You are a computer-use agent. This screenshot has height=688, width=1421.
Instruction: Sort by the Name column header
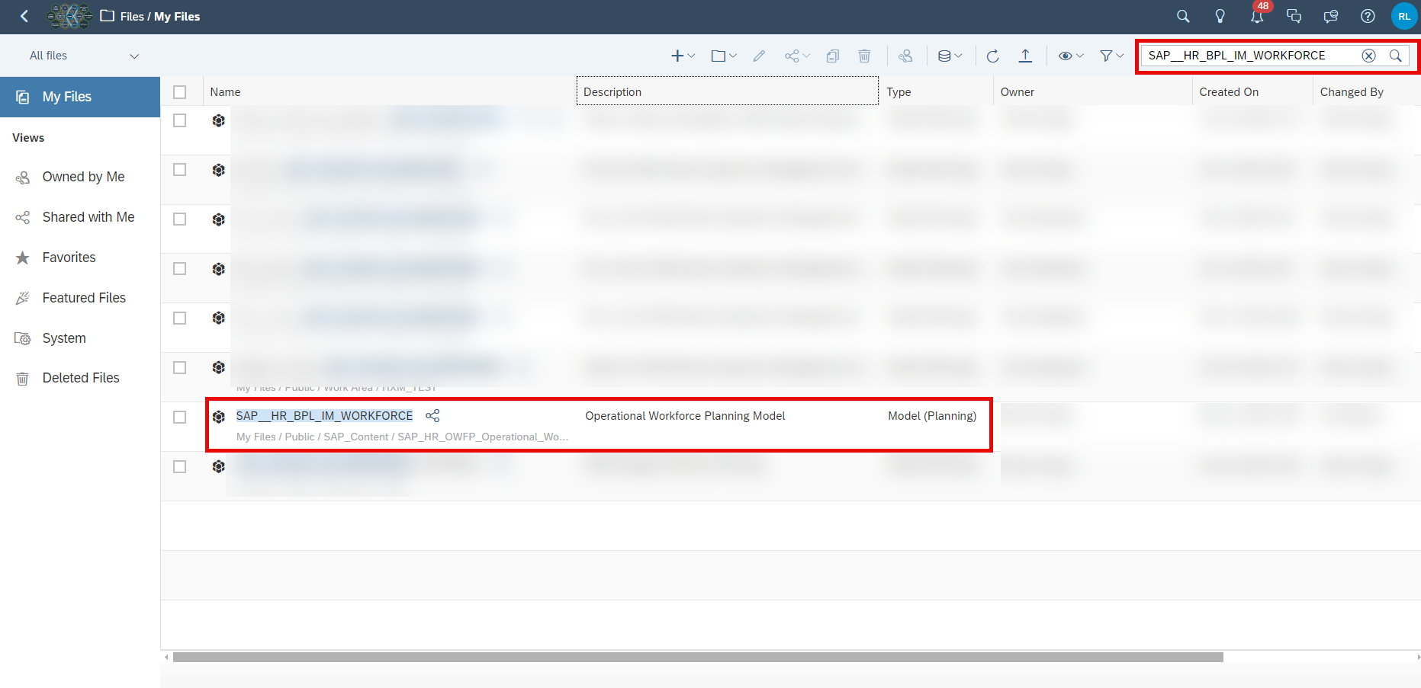225,92
